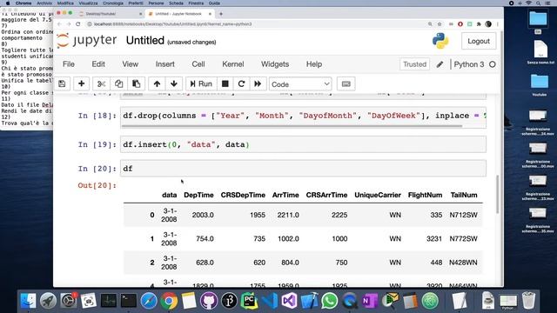This screenshot has height=313, width=557.
Task: Open the command palette keyboard icon
Action: (x=346, y=84)
